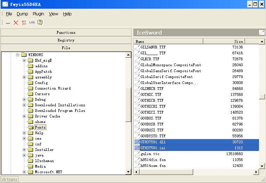
Task: Open the Dump menu
Action: (22, 14)
